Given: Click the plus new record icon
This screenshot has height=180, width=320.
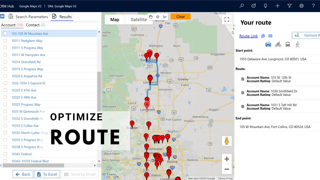Looking at the screenshot, I should pos(277,6).
